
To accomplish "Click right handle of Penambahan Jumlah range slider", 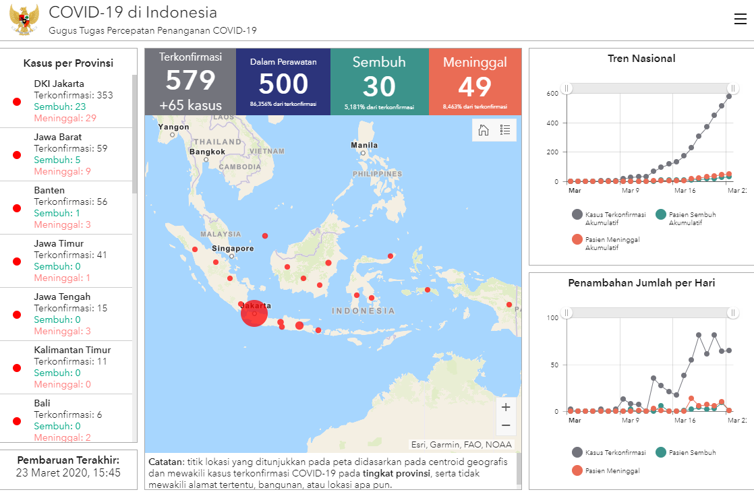I will 733,312.
